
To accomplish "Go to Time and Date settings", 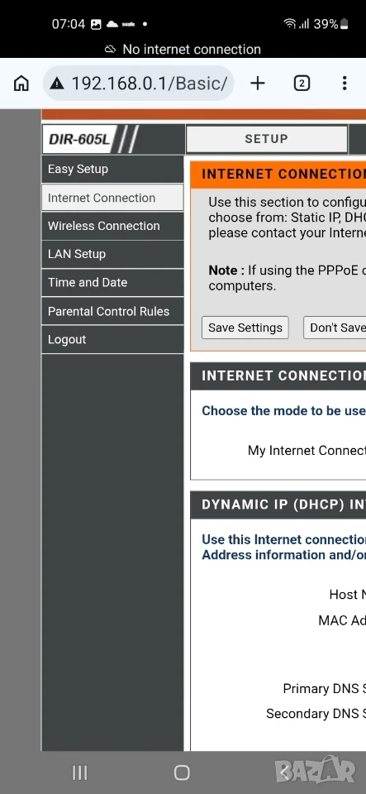I will coord(112,283).
